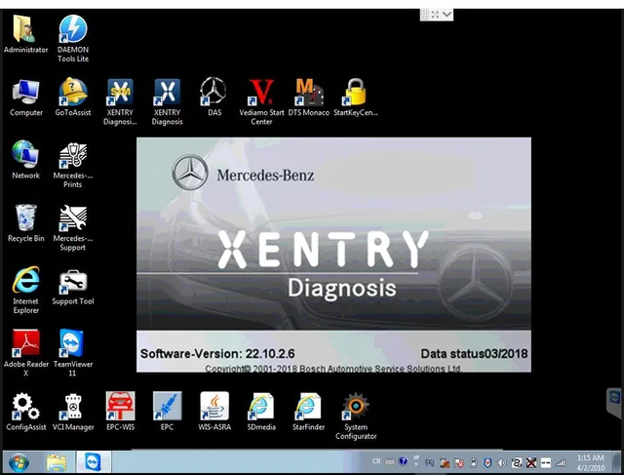Click the double-dash tray icon
Viewport: 624px width, 475px height.
[x=546, y=462]
